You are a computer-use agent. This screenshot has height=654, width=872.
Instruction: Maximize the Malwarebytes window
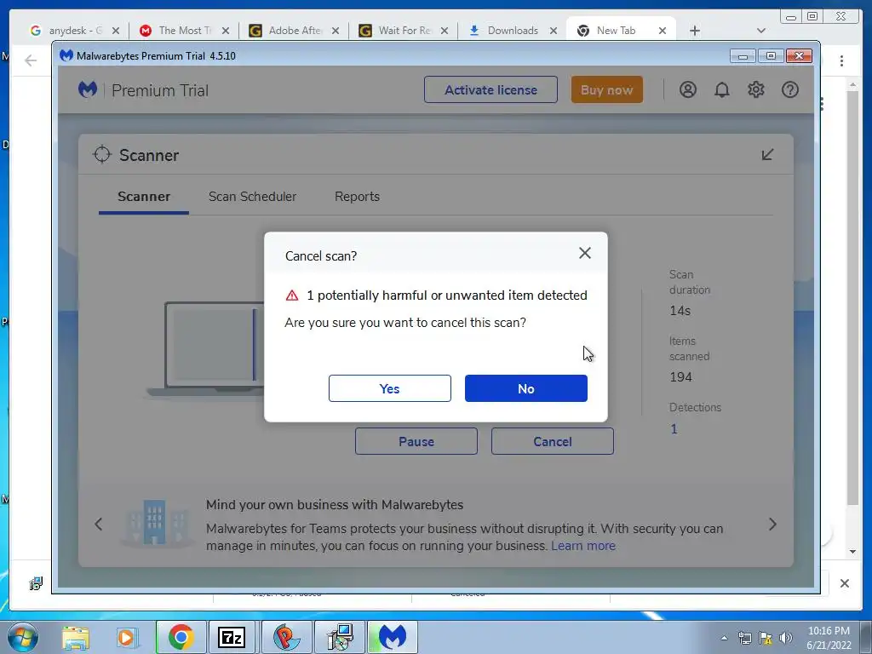pos(771,55)
